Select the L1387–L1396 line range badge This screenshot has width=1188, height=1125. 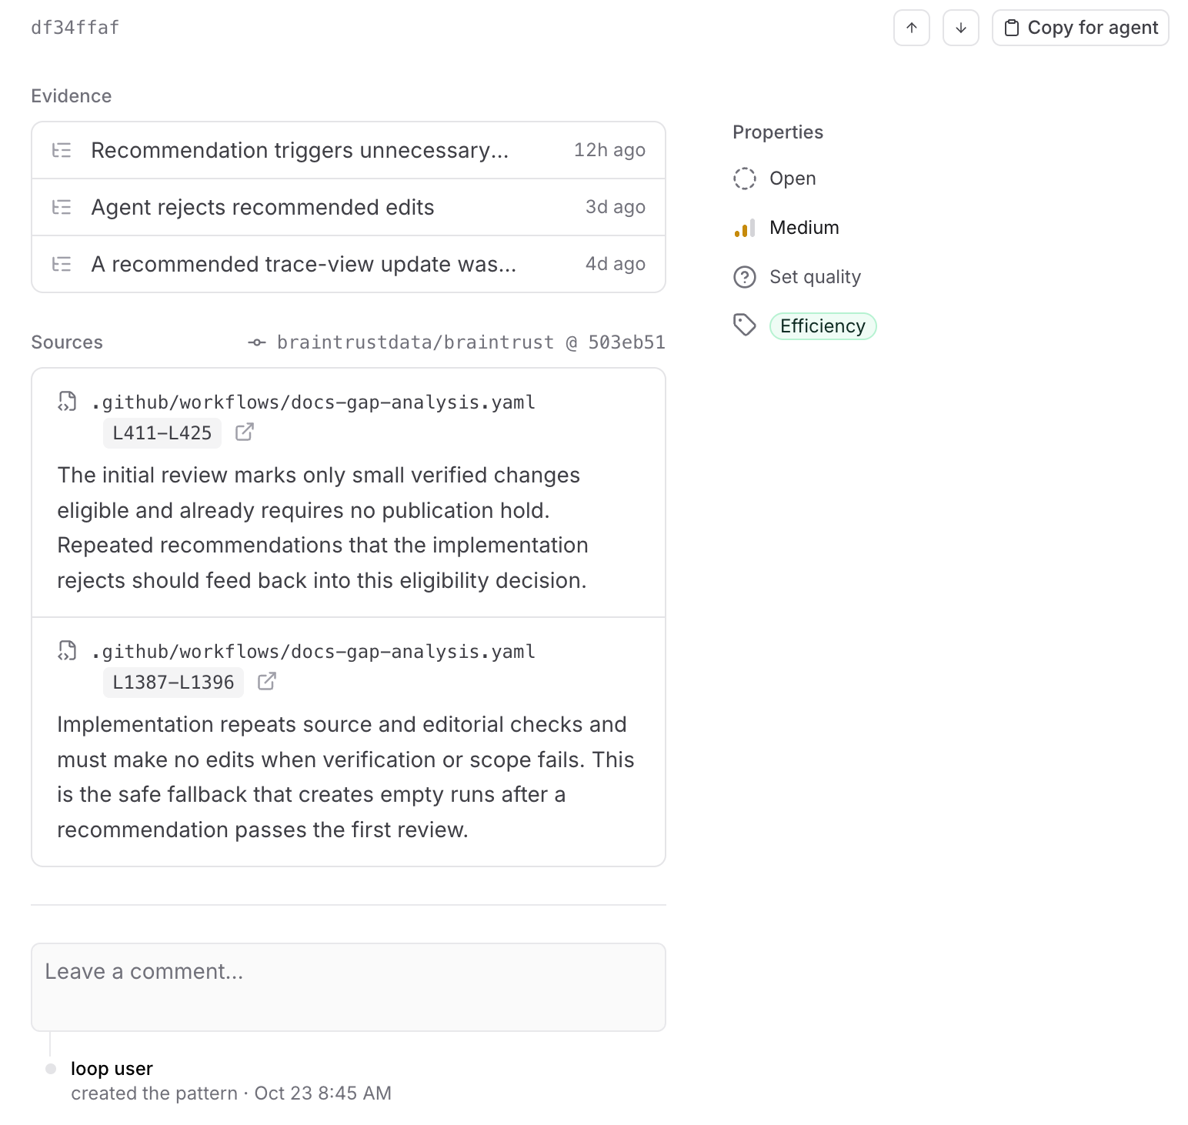173,683
